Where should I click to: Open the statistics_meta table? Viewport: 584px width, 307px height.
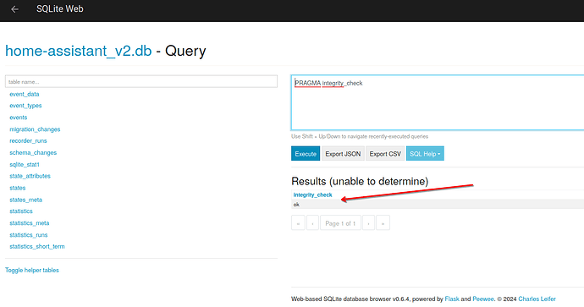click(29, 223)
